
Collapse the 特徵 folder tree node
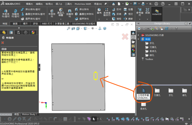pyautogui.click(x=139, y=39)
